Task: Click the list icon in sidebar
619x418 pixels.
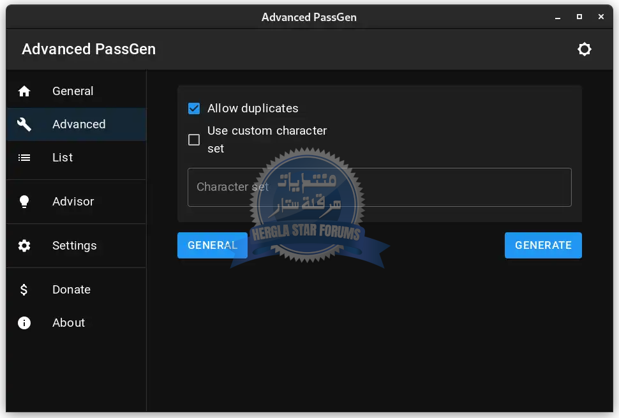Action: coord(24,158)
